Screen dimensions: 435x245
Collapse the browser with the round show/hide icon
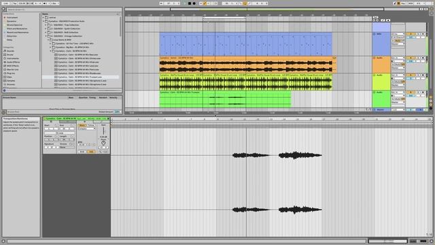pos(3,9)
